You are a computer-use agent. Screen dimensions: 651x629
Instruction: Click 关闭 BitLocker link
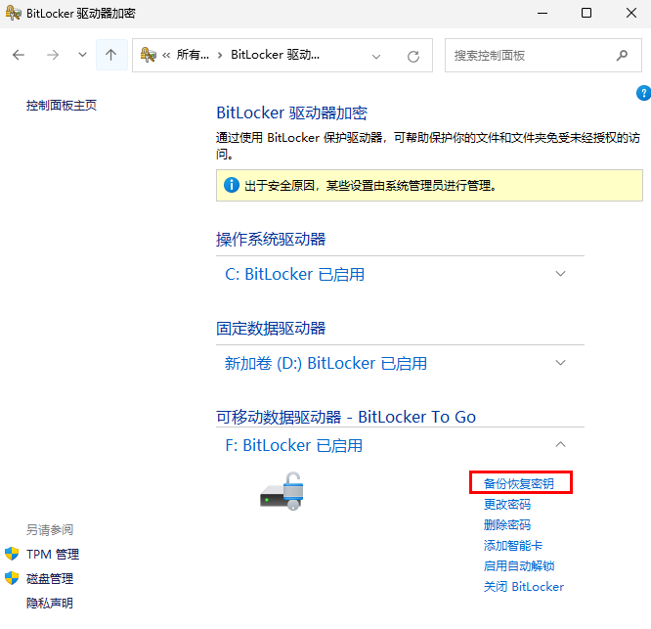tap(523, 587)
